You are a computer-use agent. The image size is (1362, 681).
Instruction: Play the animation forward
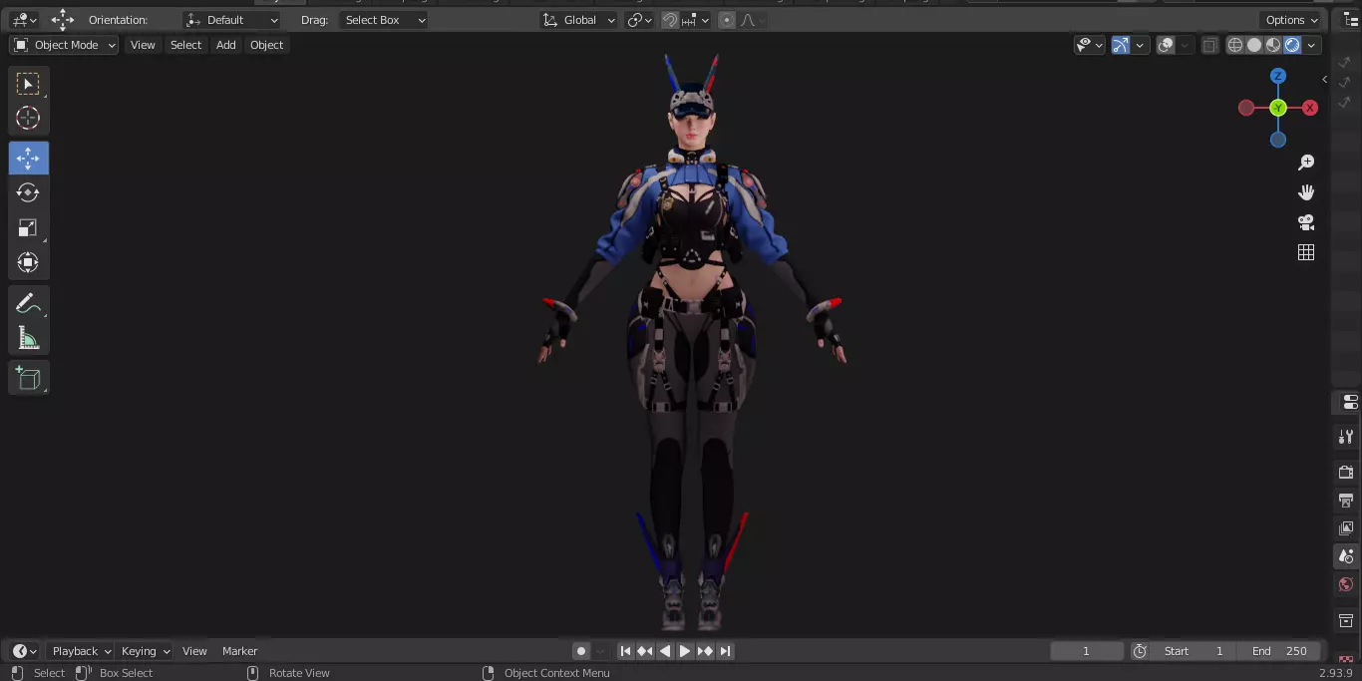click(x=685, y=651)
